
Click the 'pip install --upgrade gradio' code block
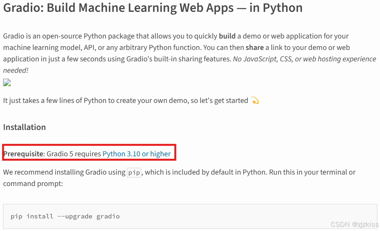click(190, 216)
